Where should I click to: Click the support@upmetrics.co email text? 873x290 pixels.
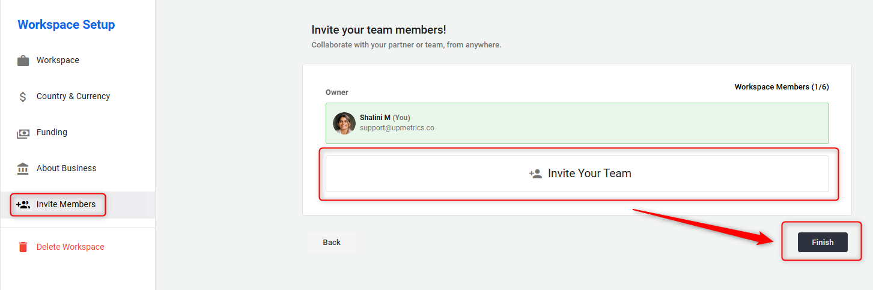pos(397,128)
